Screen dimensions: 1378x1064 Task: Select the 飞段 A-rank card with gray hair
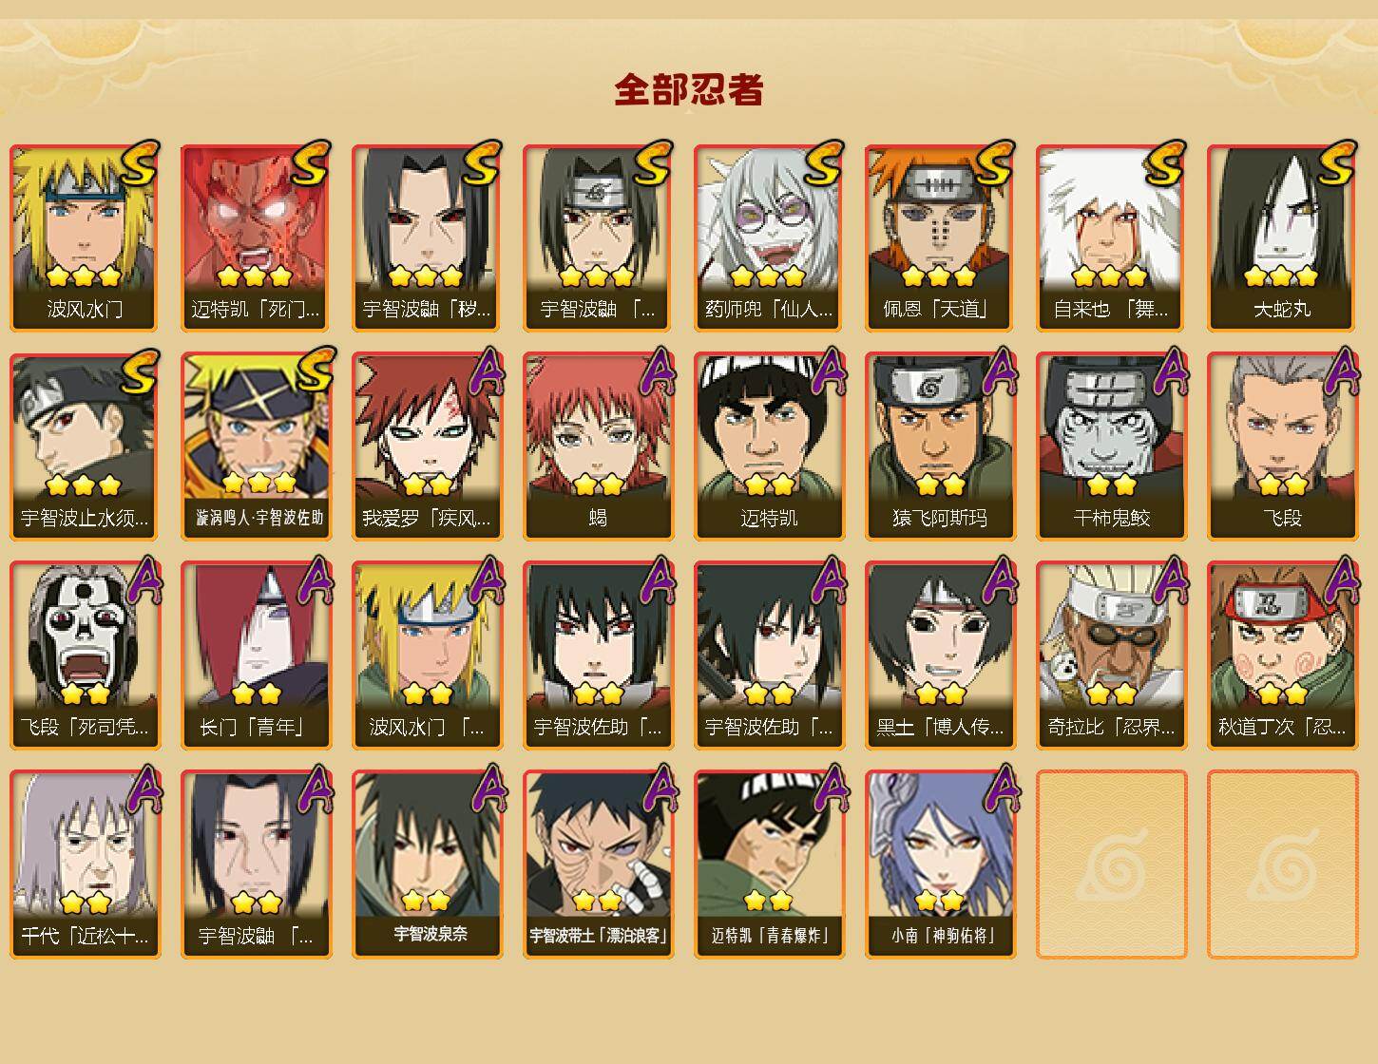click(1282, 446)
